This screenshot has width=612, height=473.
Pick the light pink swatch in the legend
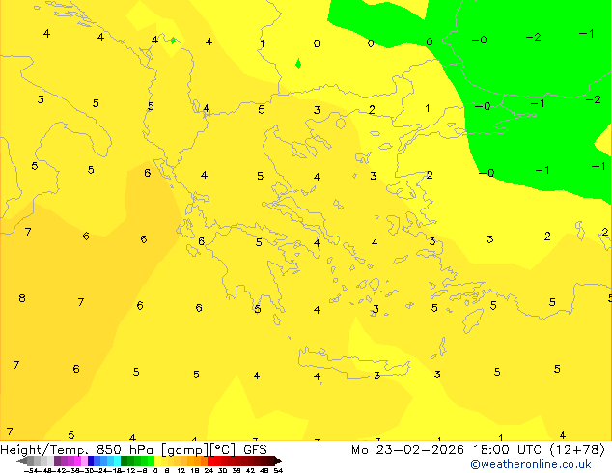(x=84, y=460)
